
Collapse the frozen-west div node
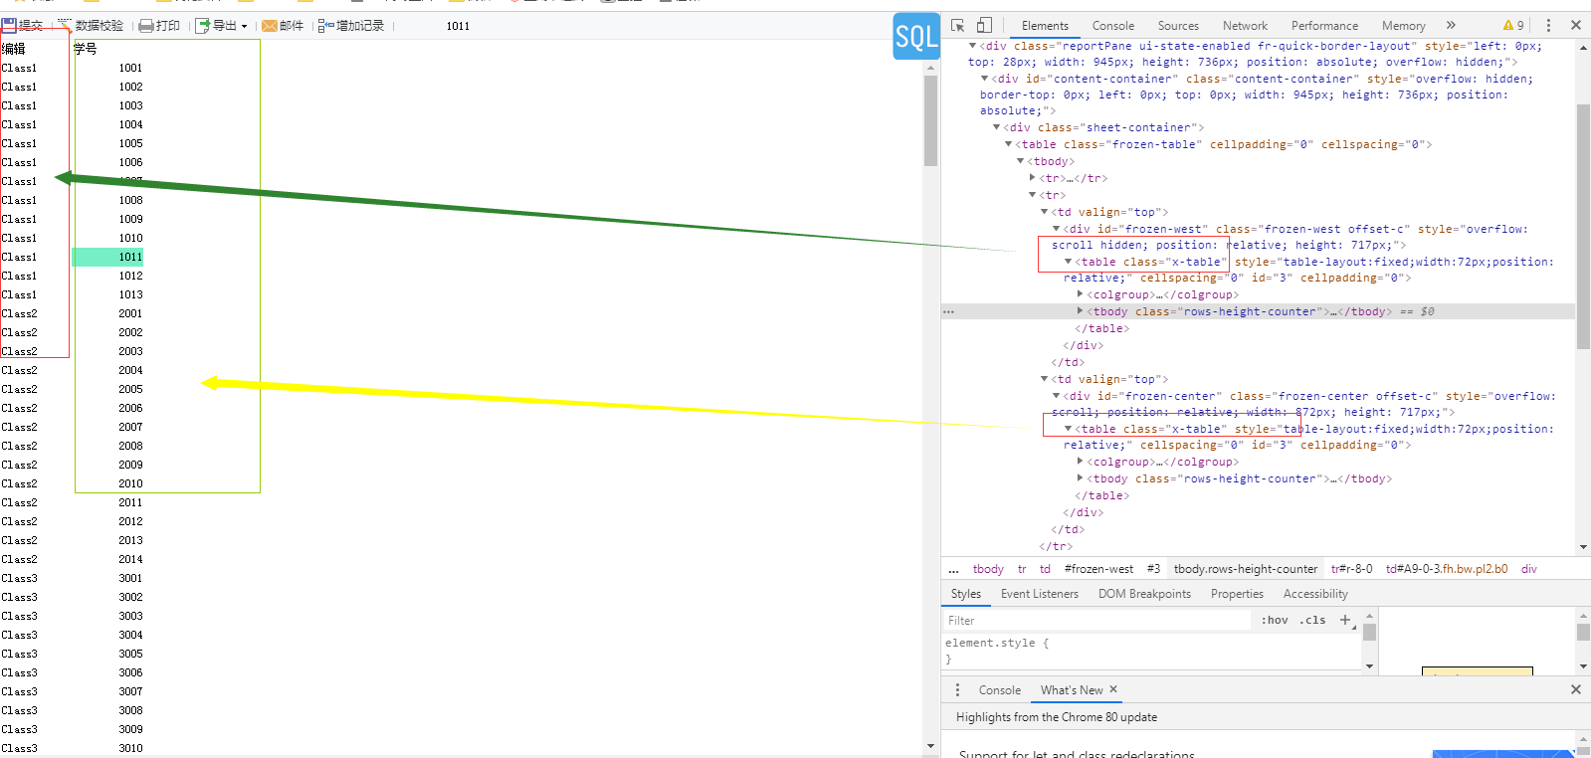[x=1057, y=229]
